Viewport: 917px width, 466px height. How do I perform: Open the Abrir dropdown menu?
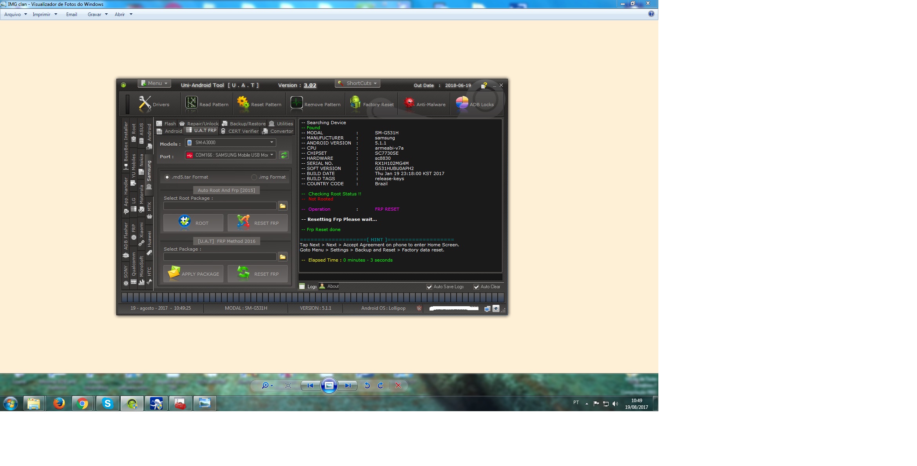[123, 14]
